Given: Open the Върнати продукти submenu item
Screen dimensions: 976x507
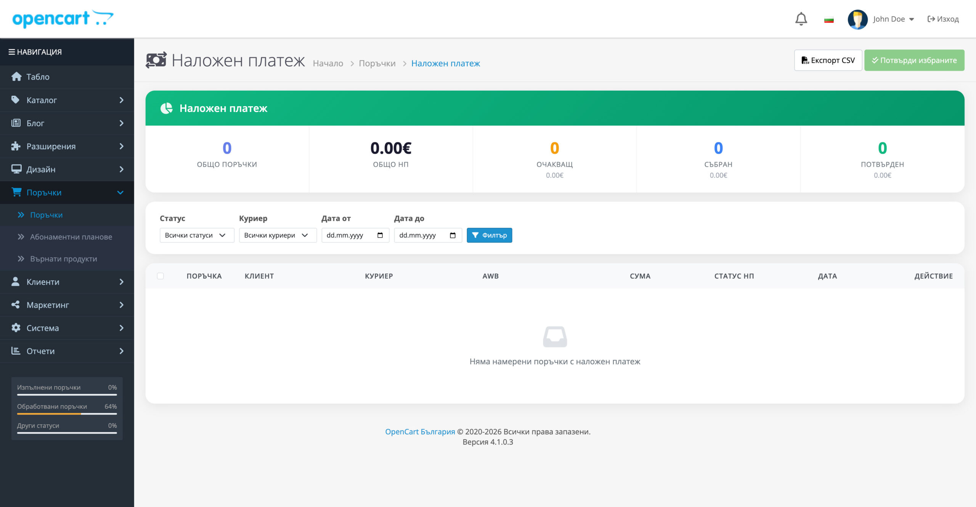Looking at the screenshot, I should click(x=63, y=259).
